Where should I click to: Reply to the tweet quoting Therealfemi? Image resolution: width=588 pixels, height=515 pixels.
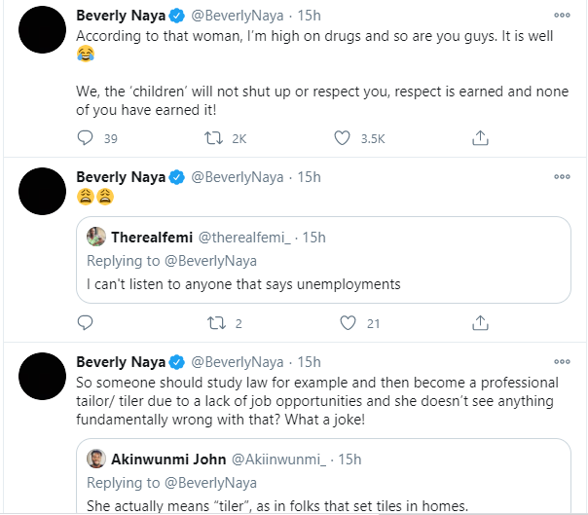pyautogui.click(x=85, y=322)
